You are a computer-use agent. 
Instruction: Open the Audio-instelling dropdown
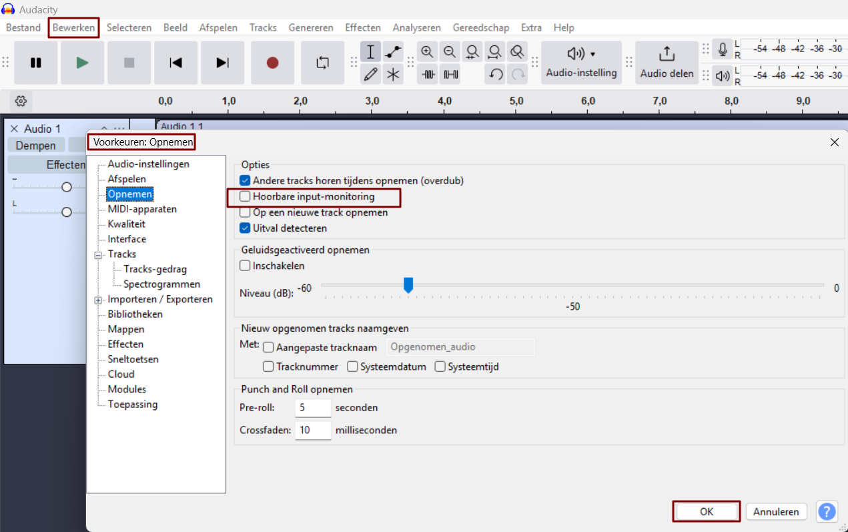click(x=581, y=63)
